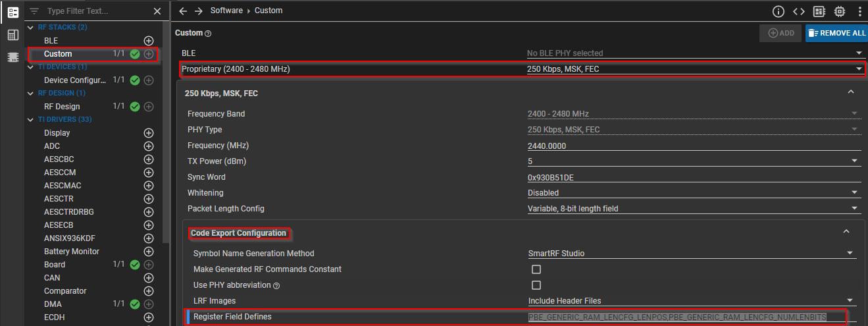
Task: Select Device Configuration tree item
Action: pos(75,80)
